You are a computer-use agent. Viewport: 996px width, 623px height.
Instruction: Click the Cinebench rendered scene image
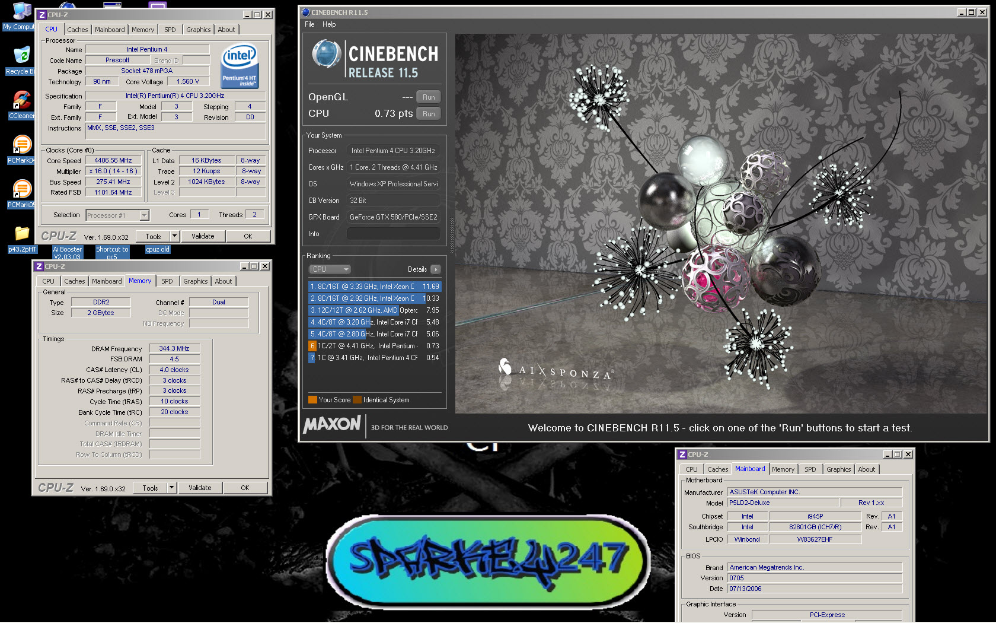click(x=722, y=224)
